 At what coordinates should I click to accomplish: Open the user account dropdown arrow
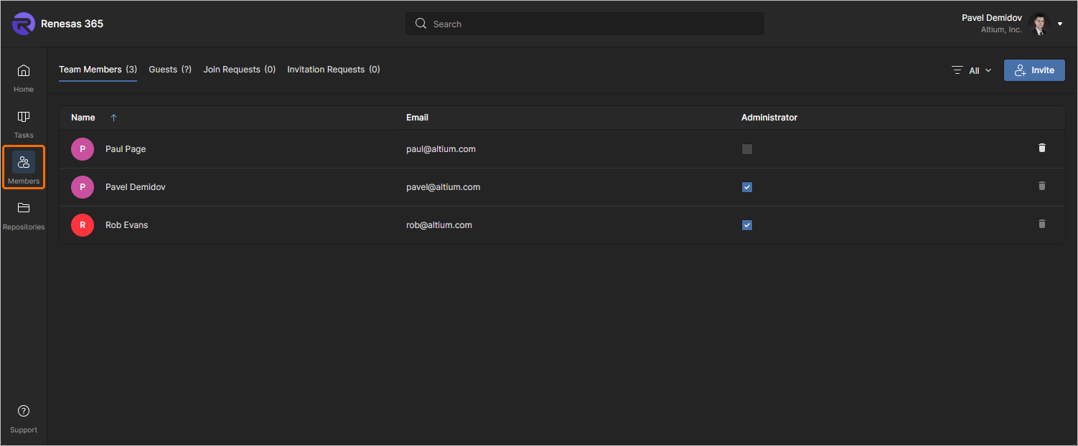pyautogui.click(x=1060, y=24)
